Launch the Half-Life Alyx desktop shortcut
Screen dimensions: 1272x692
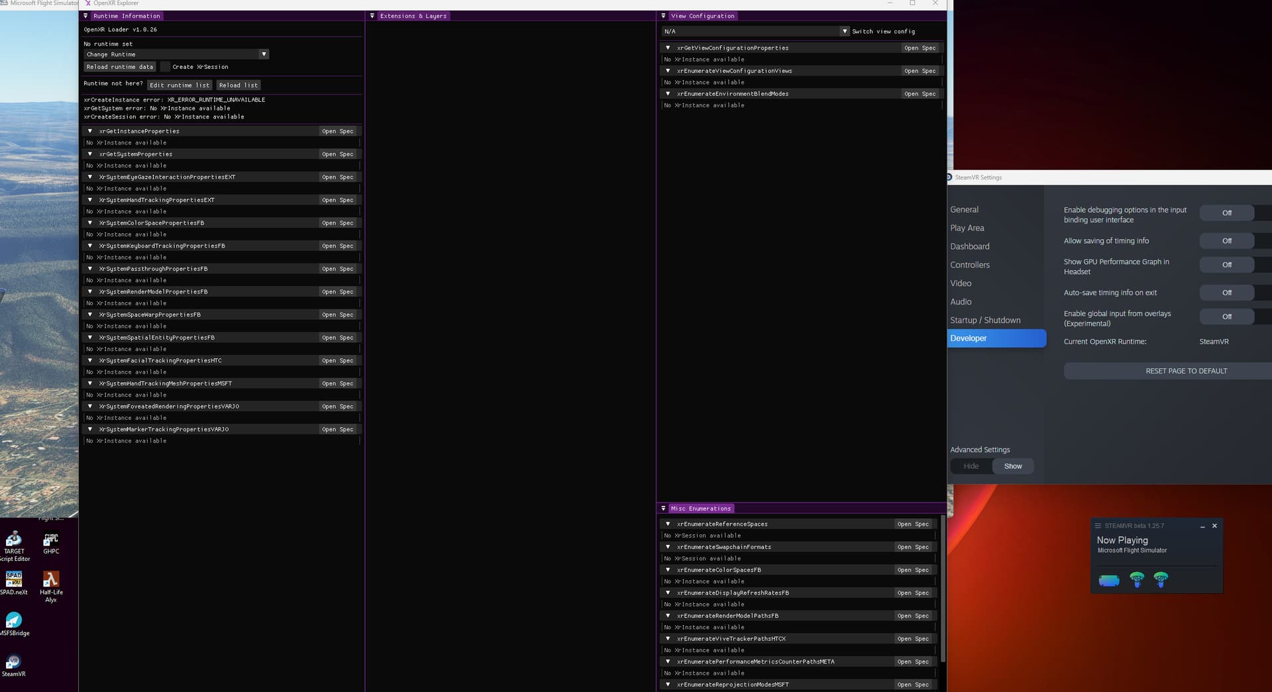click(51, 587)
